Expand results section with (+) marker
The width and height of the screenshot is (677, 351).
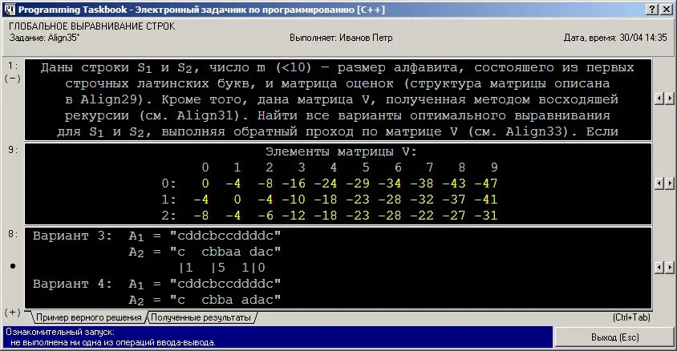pyautogui.click(x=13, y=312)
